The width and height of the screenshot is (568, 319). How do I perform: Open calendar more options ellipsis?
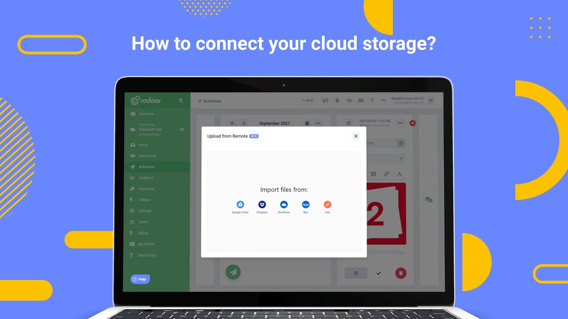pos(318,123)
